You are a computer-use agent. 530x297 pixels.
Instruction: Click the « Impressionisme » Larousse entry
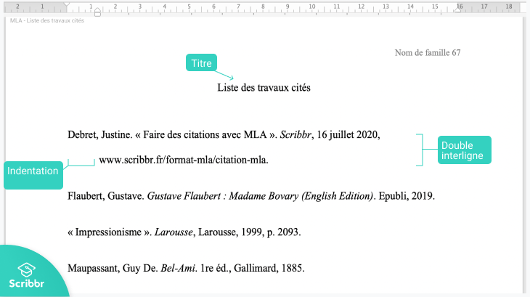coord(184,232)
